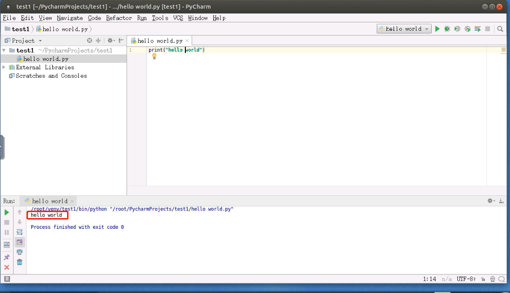Close the hello world tab in Run panel

72,201
